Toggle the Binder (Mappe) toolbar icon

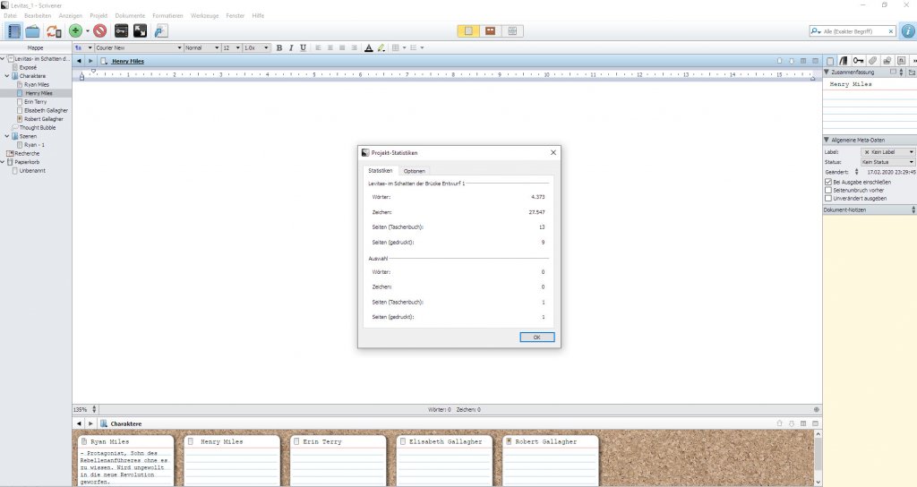coord(14,31)
